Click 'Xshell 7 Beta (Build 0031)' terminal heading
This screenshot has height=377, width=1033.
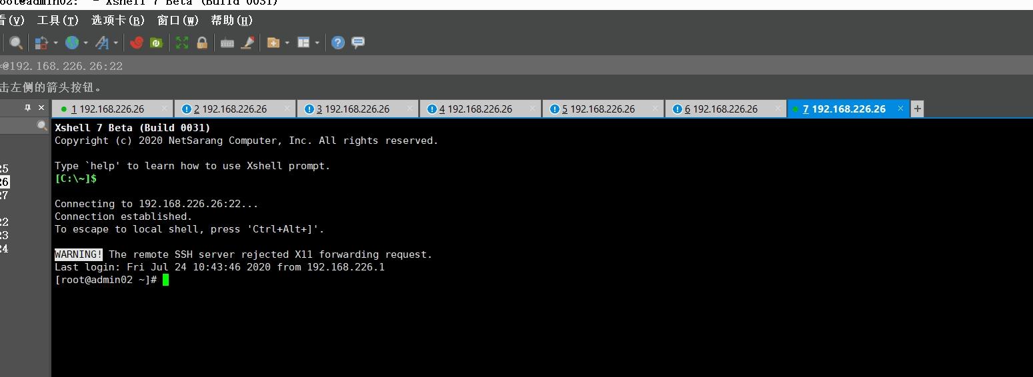[133, 128]
